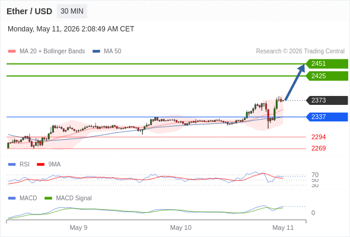Click the May 9 date axis label
The image size is (350, 237).
(78, 228)
